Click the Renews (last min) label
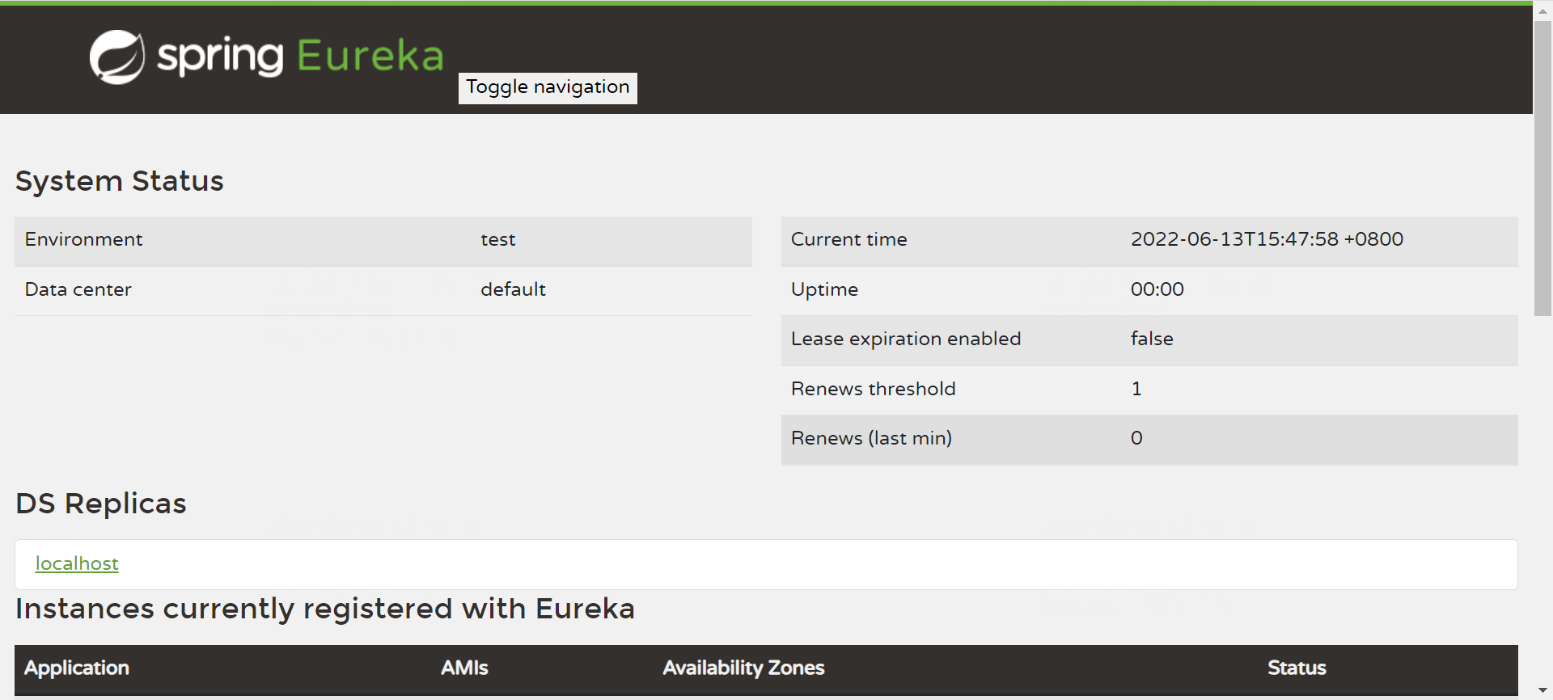The image size is (1553, 700). coord(871,438)
